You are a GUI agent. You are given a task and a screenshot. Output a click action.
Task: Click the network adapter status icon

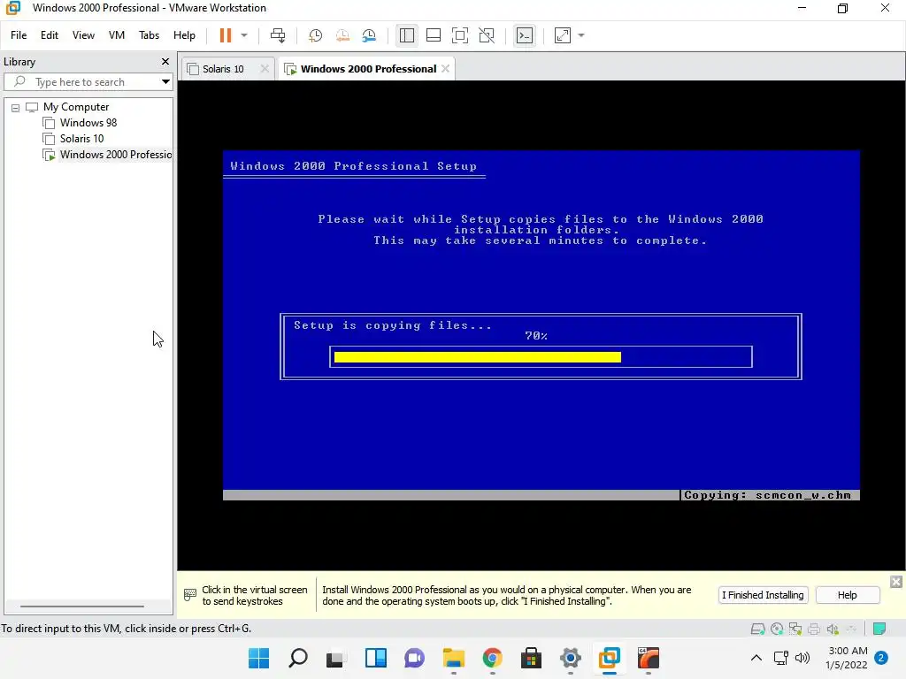[795, 629]
